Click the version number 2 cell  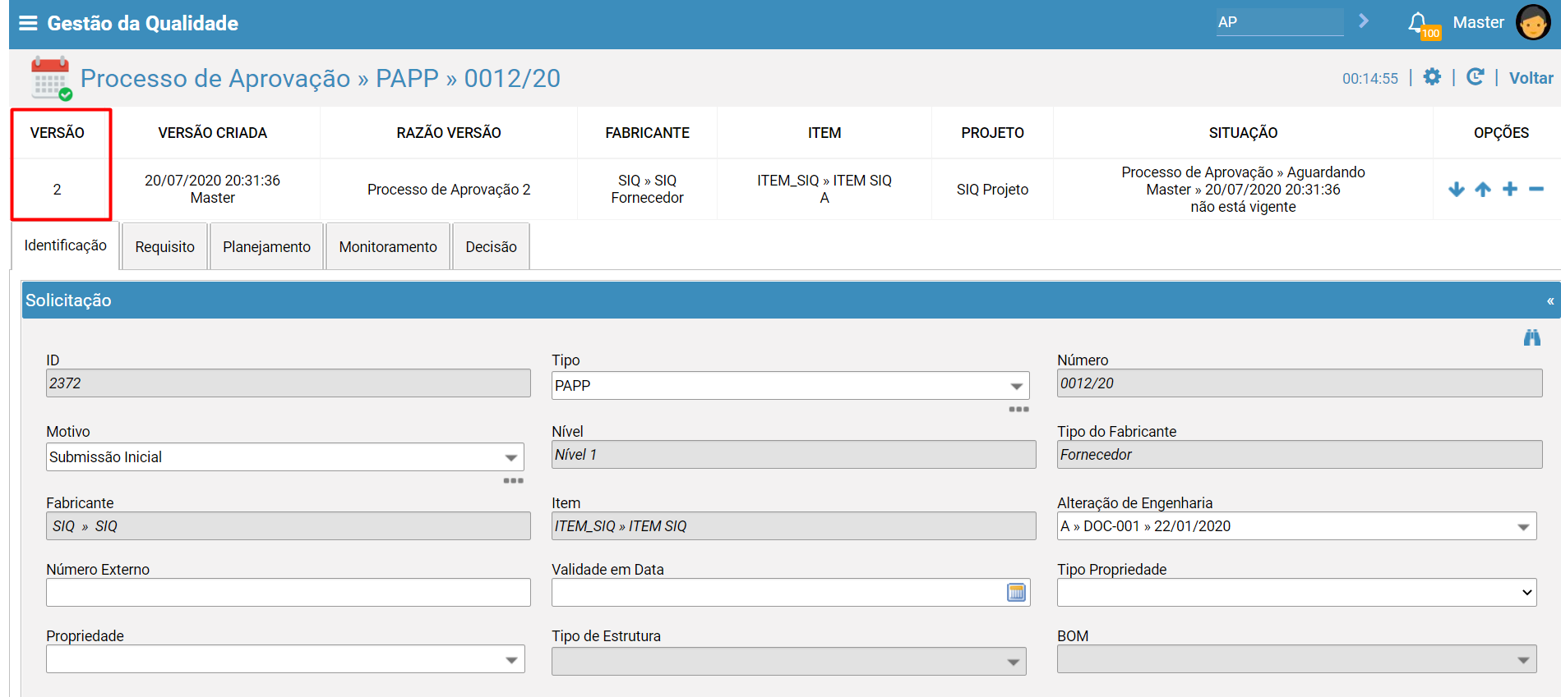coord(58,190)
